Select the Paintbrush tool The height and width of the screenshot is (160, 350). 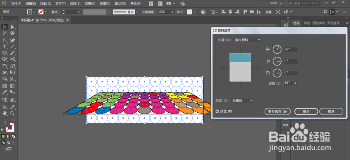click(13, 53)
